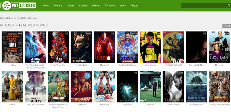Image resolution: width=231 pixels, height=112 pixels.
Task: Click The Call of the Wild title link
Action: 35,104
